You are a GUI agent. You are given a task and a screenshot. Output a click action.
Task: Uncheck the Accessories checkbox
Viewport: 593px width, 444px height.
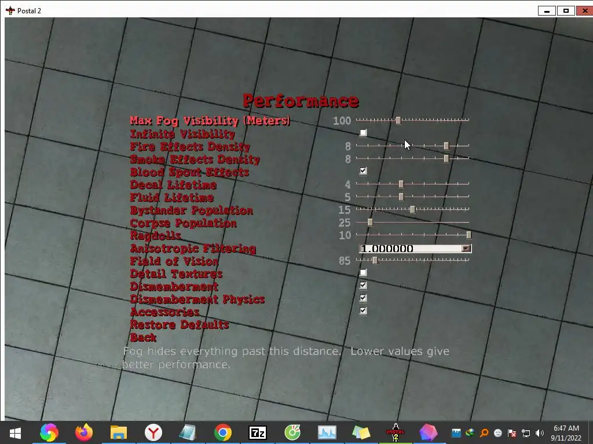tap(363, 310)
